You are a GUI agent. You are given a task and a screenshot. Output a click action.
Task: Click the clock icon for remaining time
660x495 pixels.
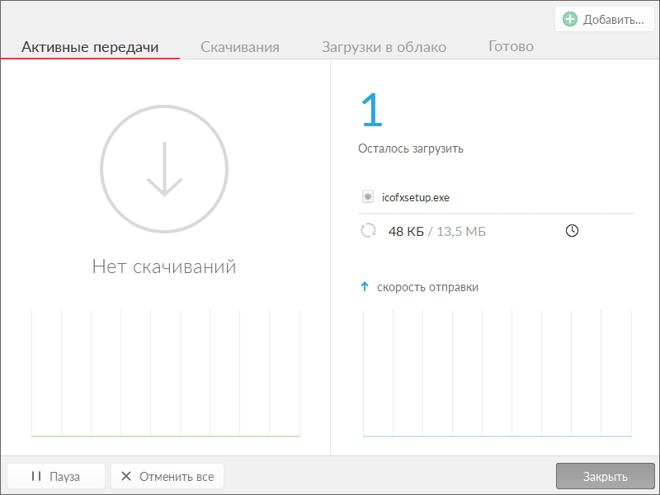[572, 231]
